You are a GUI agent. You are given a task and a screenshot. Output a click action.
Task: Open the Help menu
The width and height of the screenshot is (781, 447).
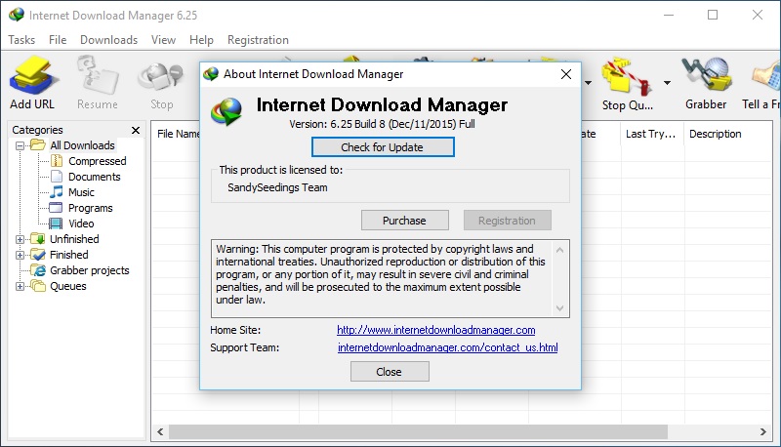point(201,40)
